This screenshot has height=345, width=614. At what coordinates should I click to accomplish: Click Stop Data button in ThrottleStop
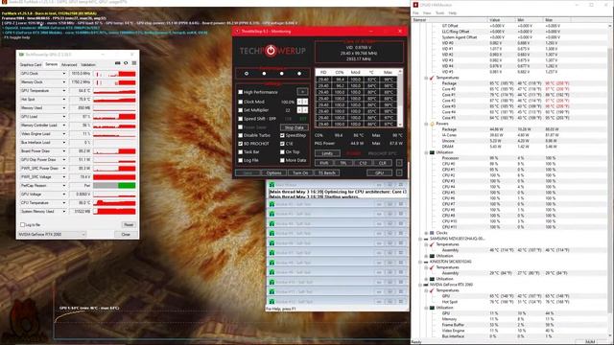tap(295, 127)
